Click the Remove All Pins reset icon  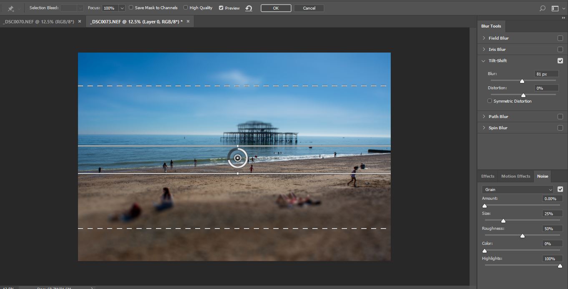click(249, 8)
